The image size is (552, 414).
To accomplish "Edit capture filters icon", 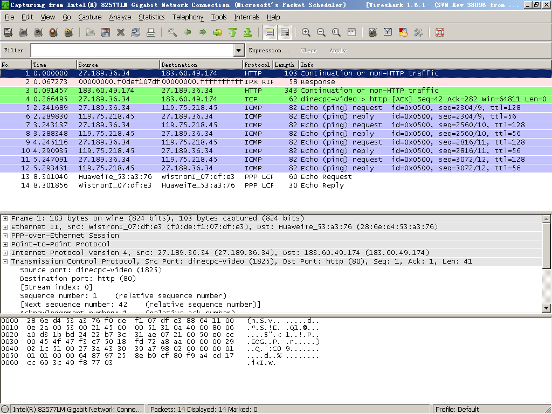I will coord(373,33).
